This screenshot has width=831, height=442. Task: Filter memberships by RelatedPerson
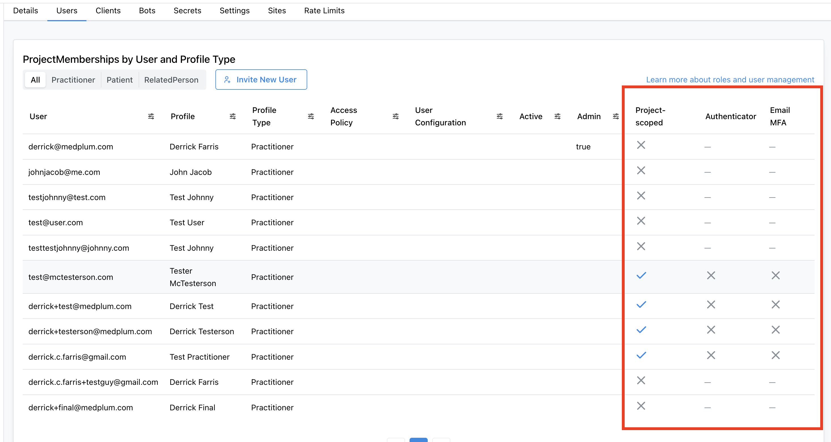(x=171, y=80)
